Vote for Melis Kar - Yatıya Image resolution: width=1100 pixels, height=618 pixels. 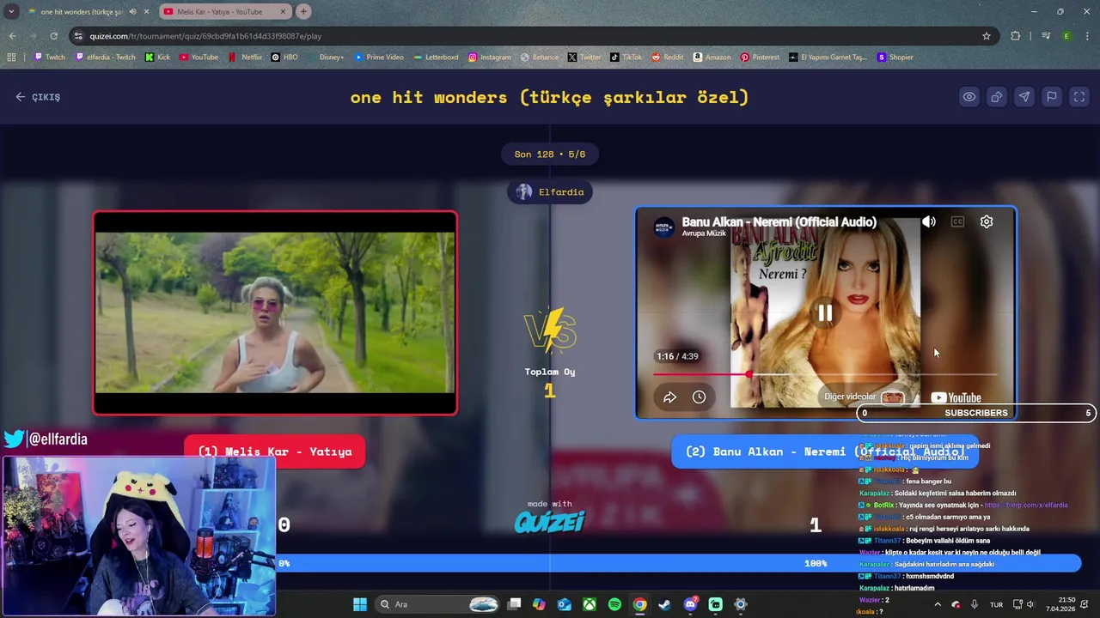(x=275, y=451)
